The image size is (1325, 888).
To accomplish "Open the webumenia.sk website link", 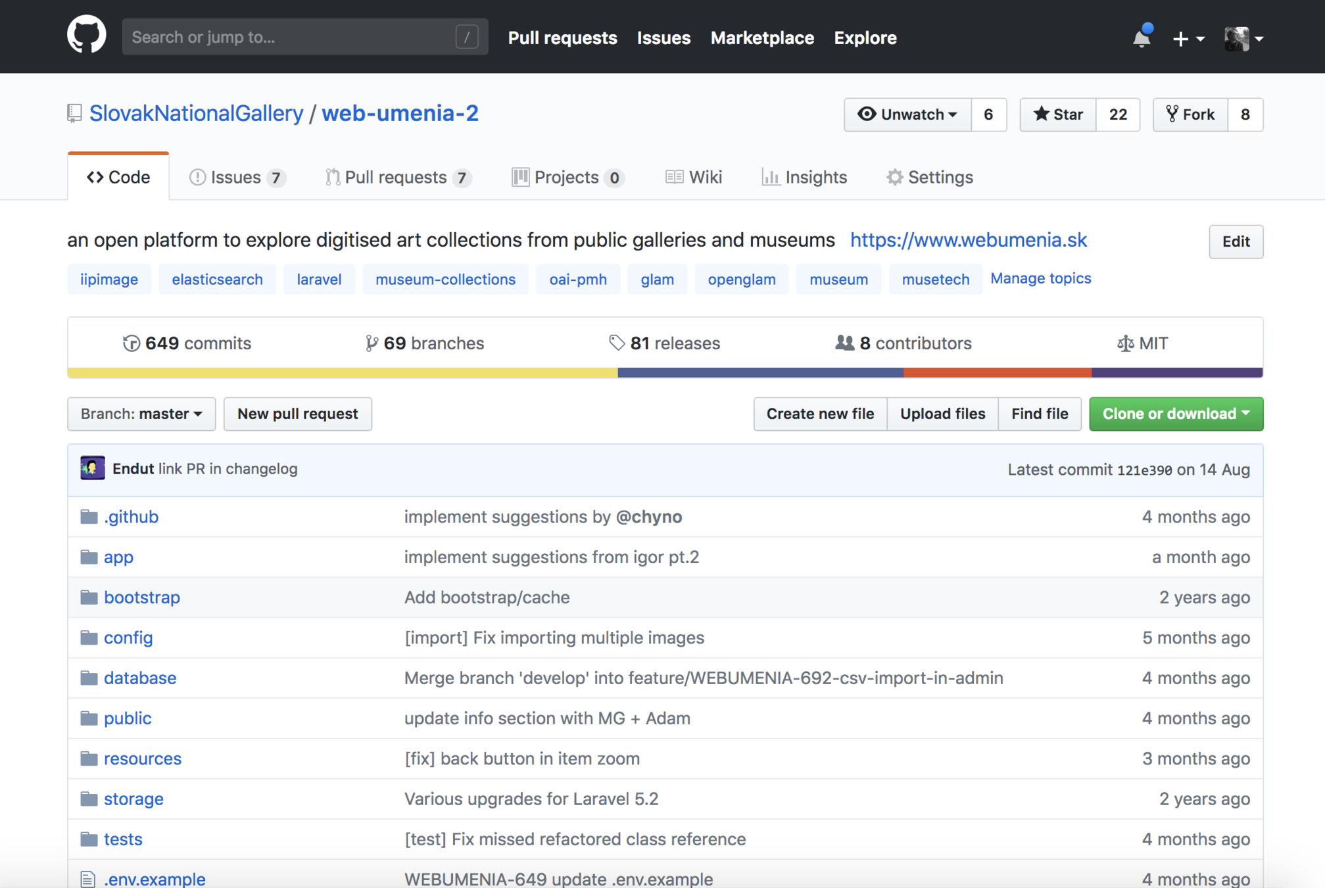I will coord(968,240).
